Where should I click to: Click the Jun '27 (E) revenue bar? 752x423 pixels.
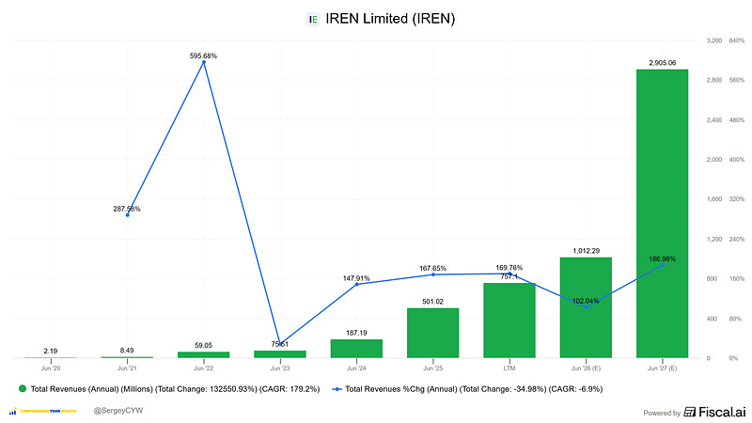click(662, 213)
